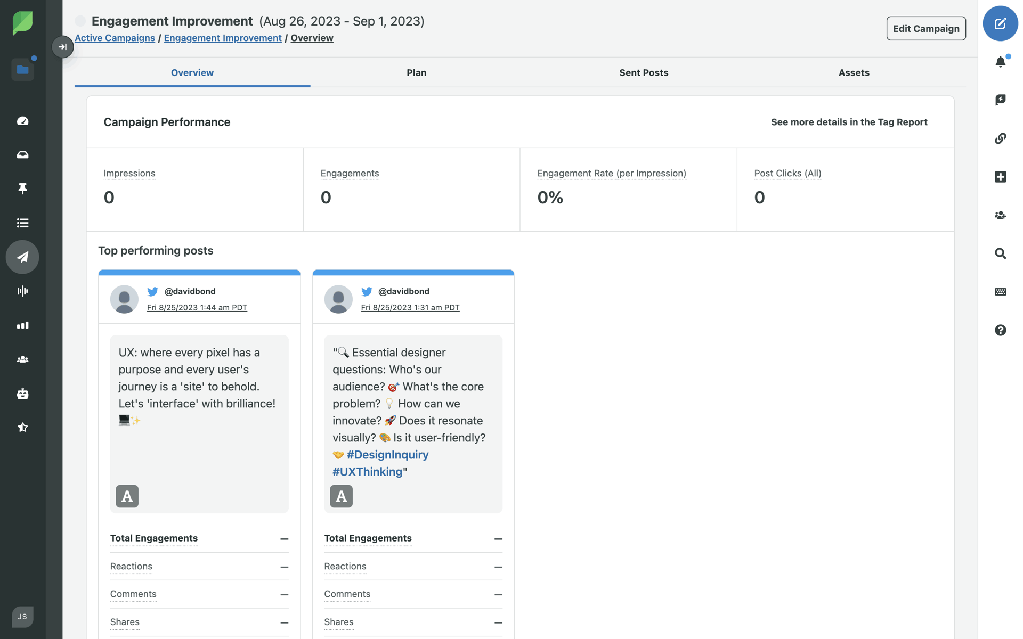Open the search magnifier icon
This screenshot has width=1023, height=639.
1001,253
